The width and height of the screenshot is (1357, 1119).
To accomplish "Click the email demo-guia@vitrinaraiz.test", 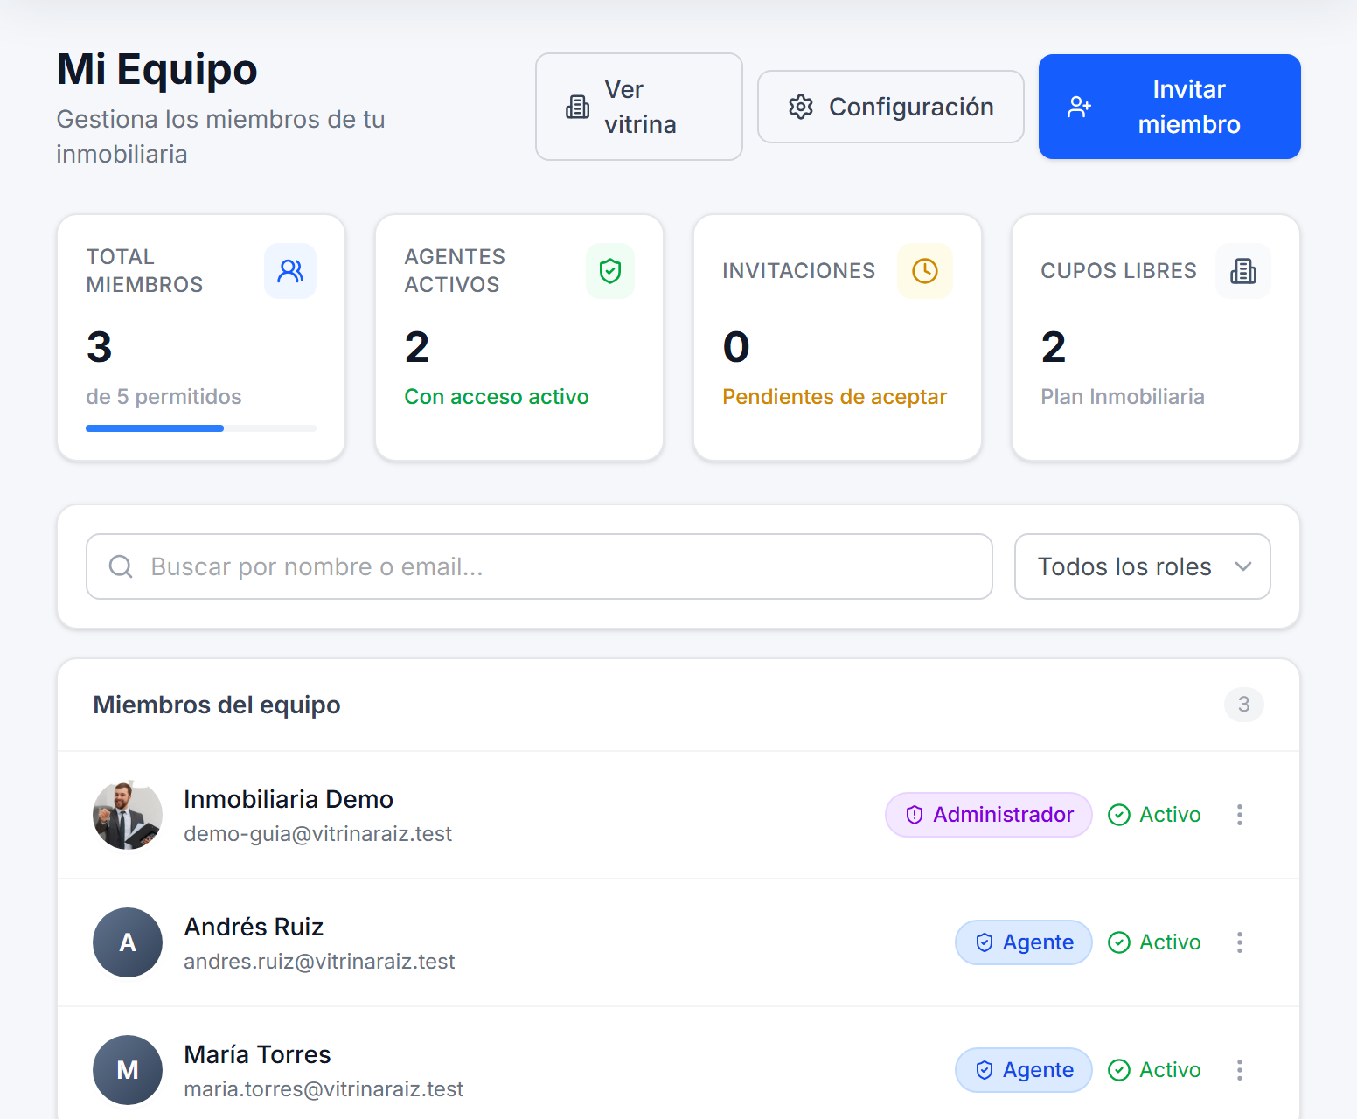I will pos(318,834).
